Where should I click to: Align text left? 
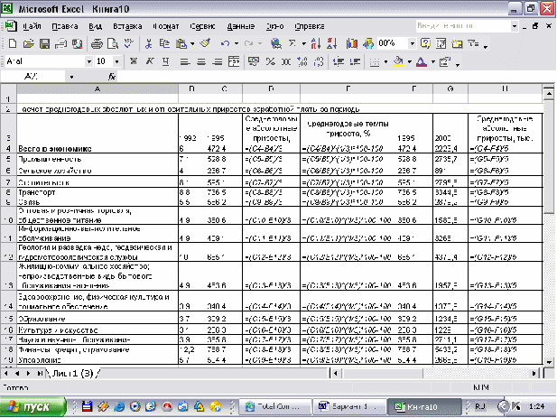click(184, 61)
